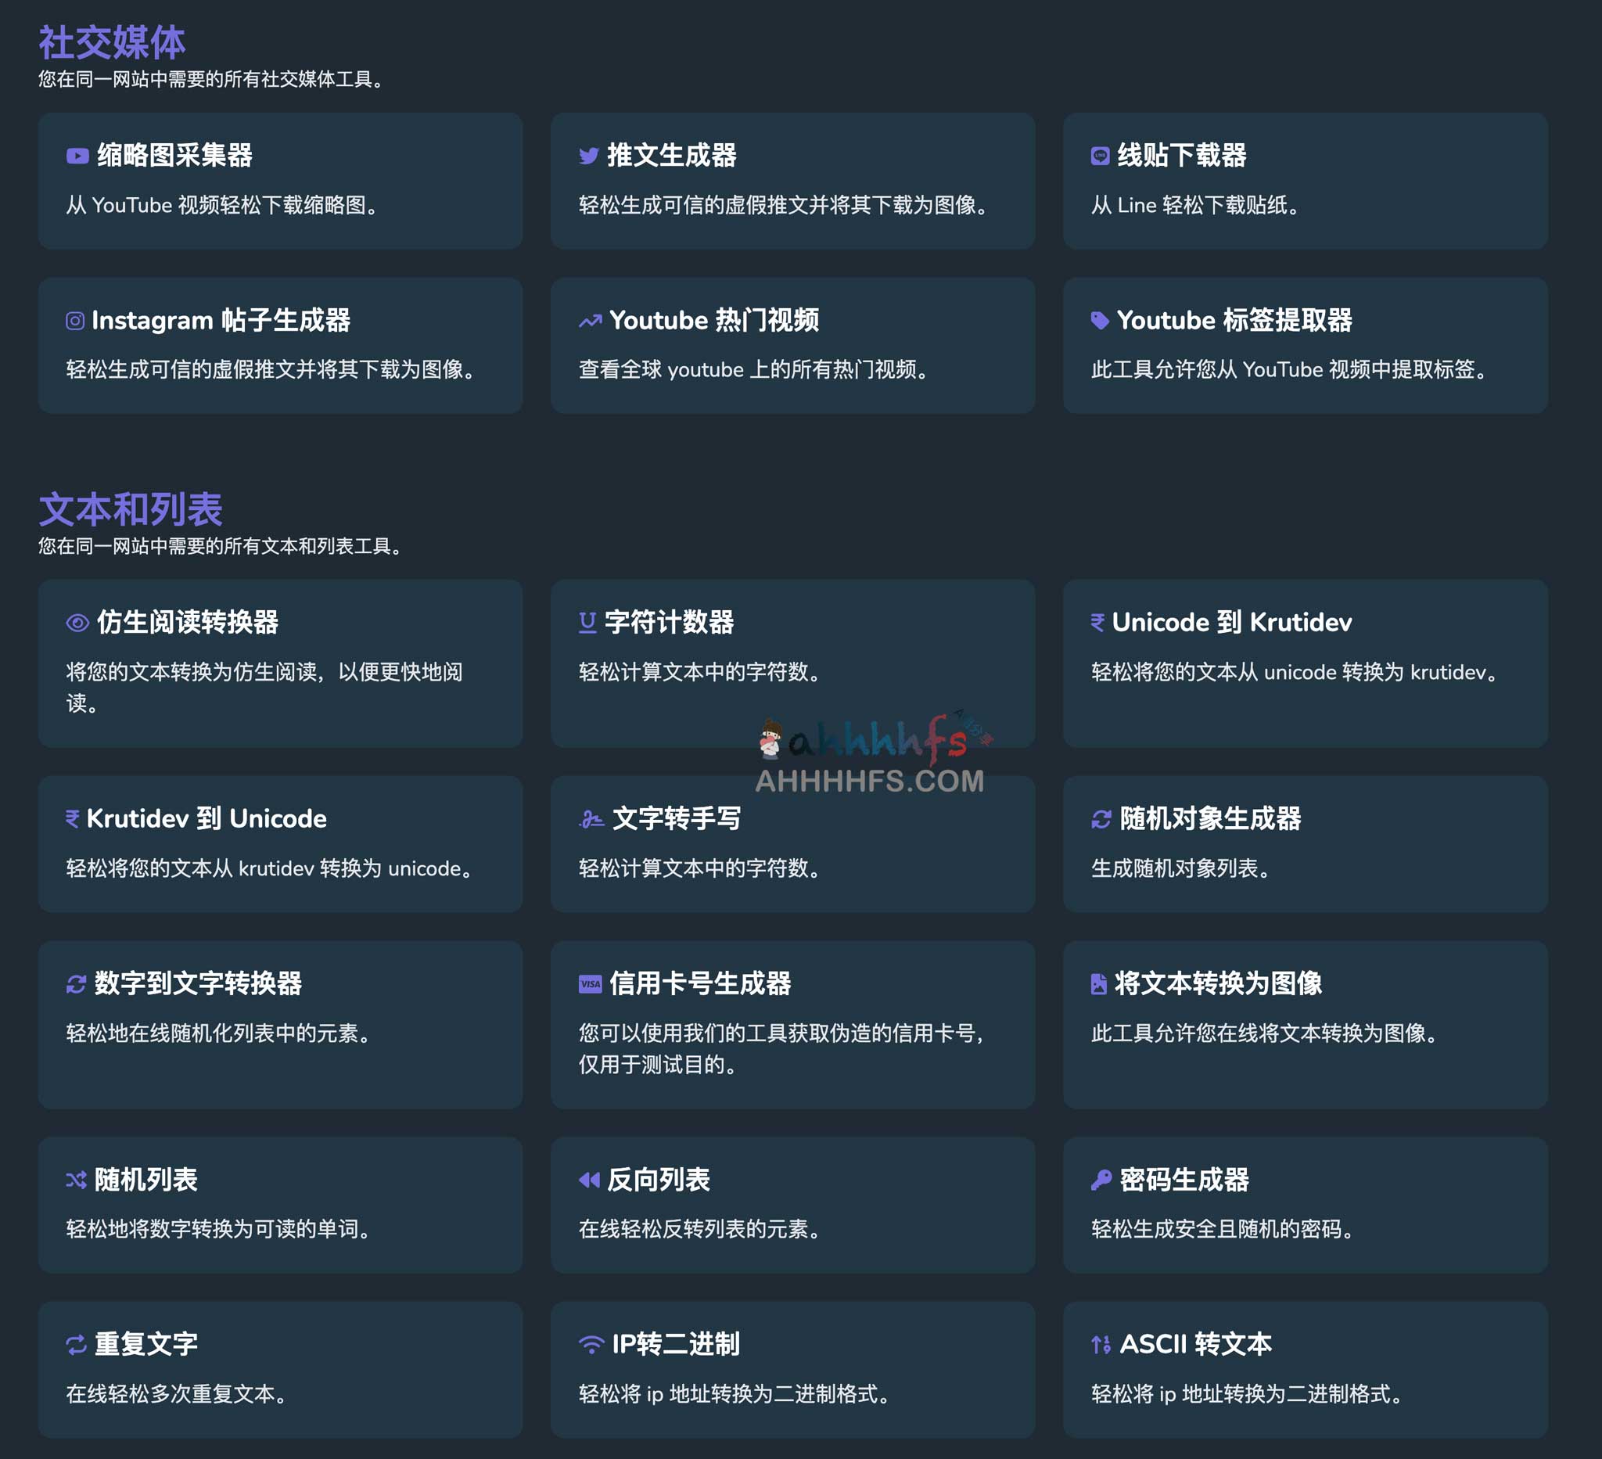Select the YouTube icon on 缩略图采集器 card
1602x1459 pixels.
77,156
